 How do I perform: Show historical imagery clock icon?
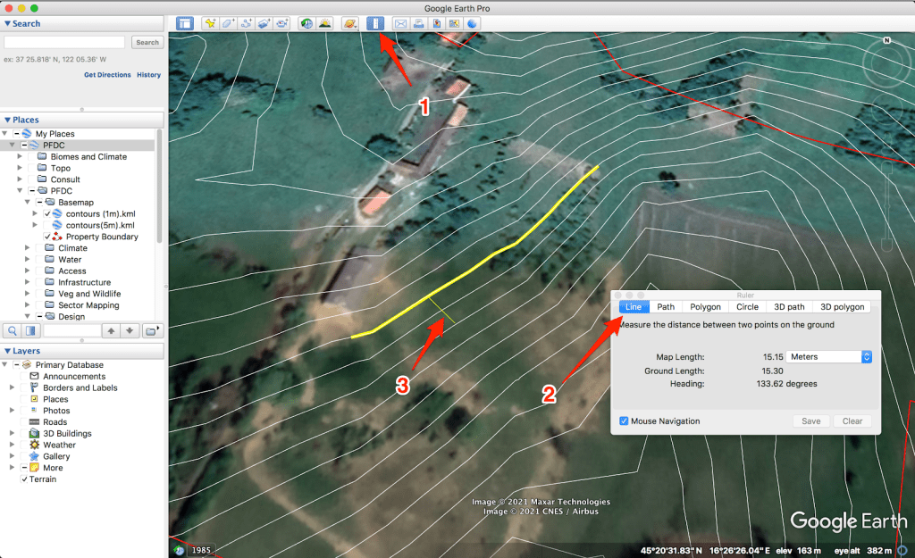pyautogui.click(x=306, y=23)
